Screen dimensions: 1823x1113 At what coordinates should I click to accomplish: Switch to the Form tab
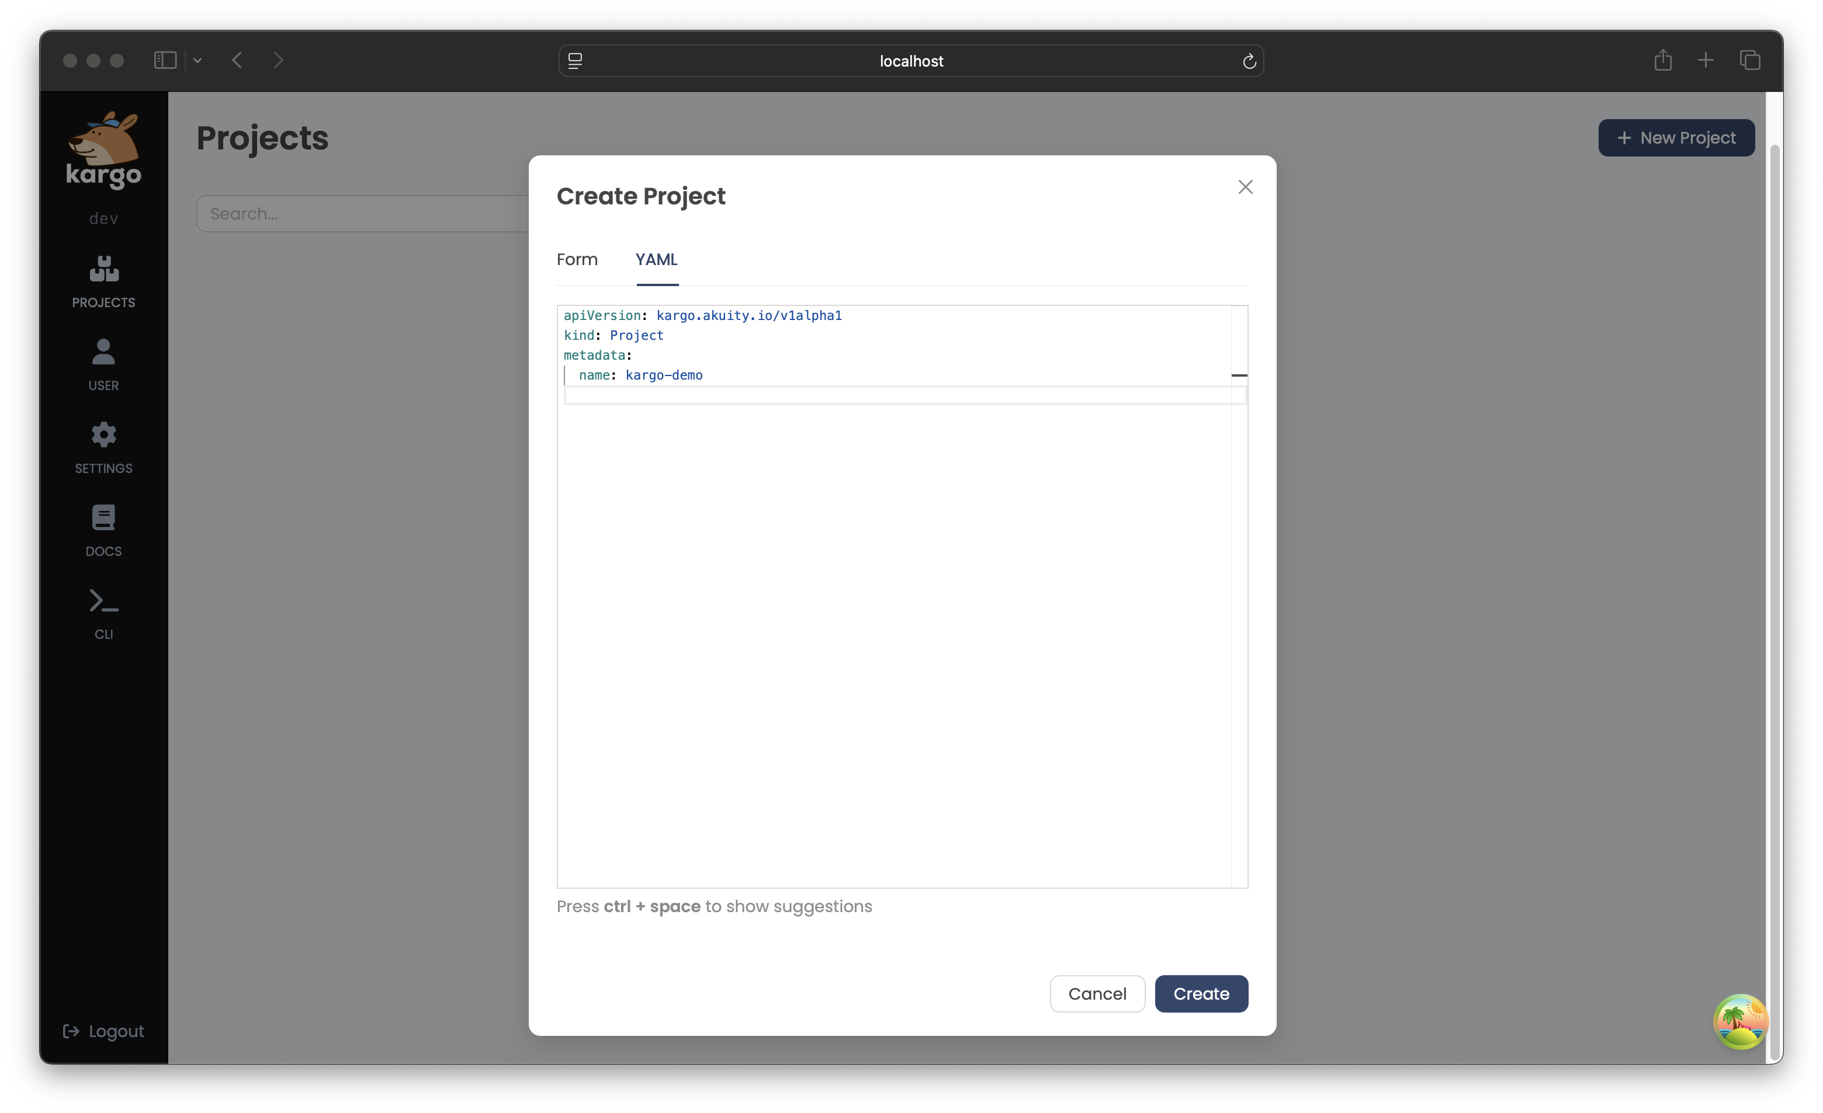pos(577,260)
